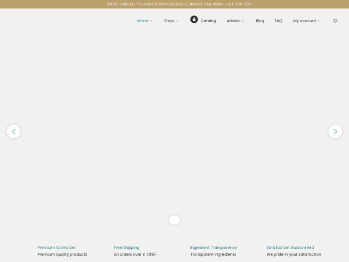Click the 'Premium quality products' text
This screenshot has height=262, width=349.
62,254
